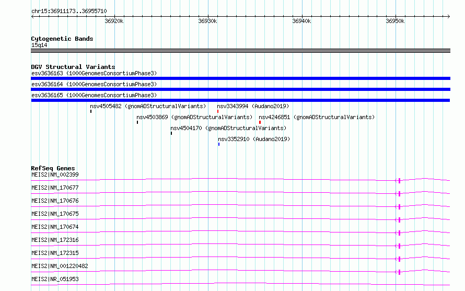Click the exon block on MEIS2|NM_170675
Screen dimensions: 465x291
coord(400,220)
